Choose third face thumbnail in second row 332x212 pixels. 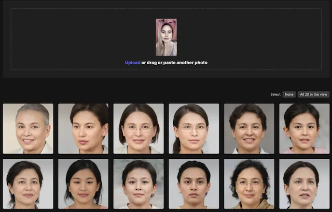point(139,184)
